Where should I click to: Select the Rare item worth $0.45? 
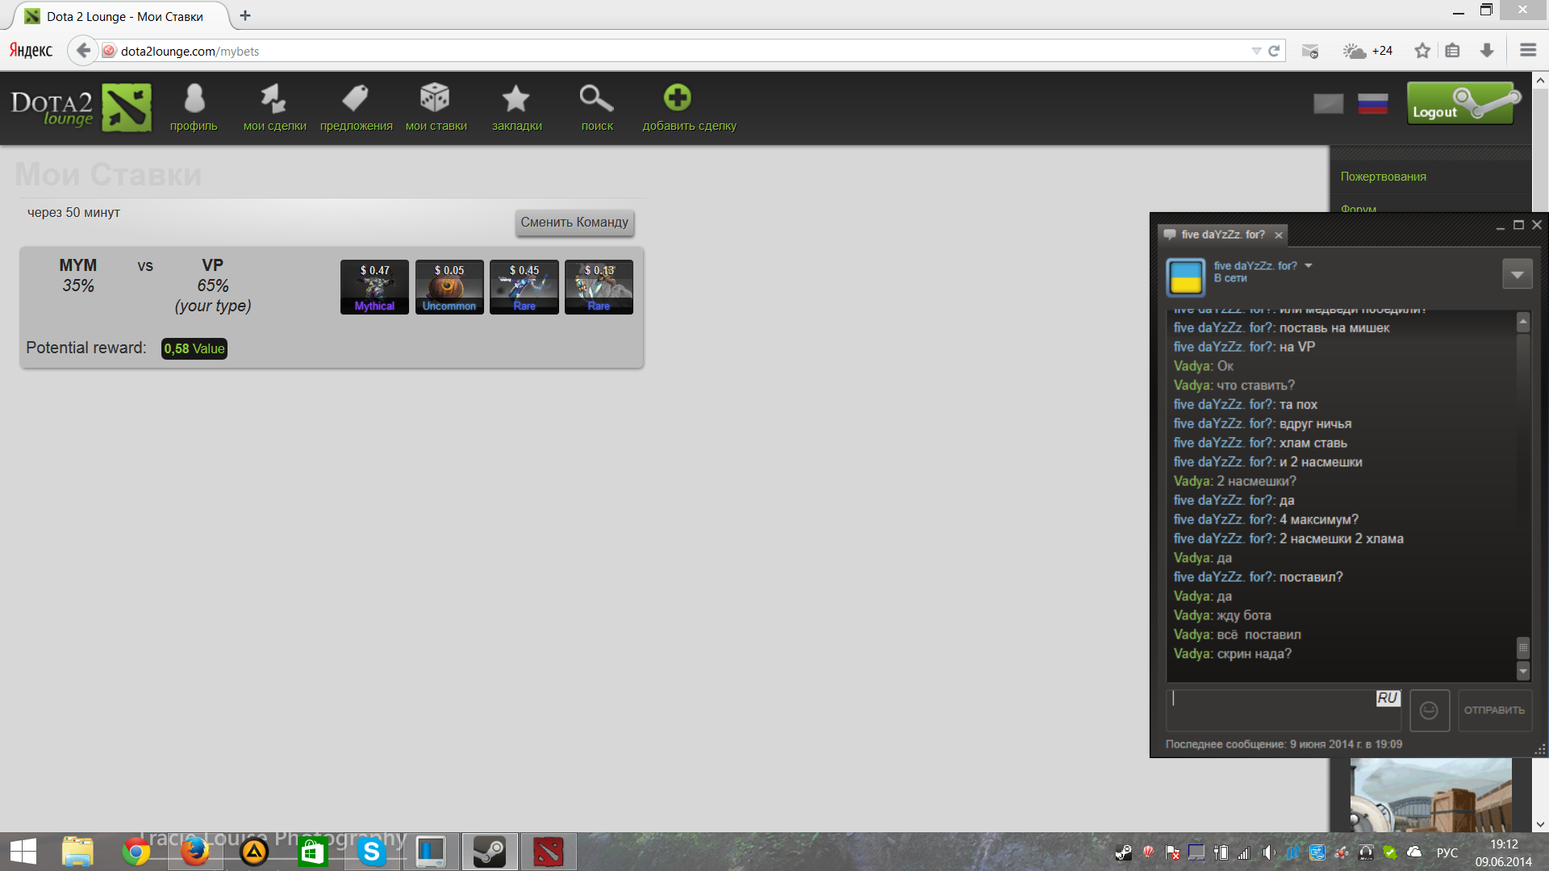pos(524,287)
